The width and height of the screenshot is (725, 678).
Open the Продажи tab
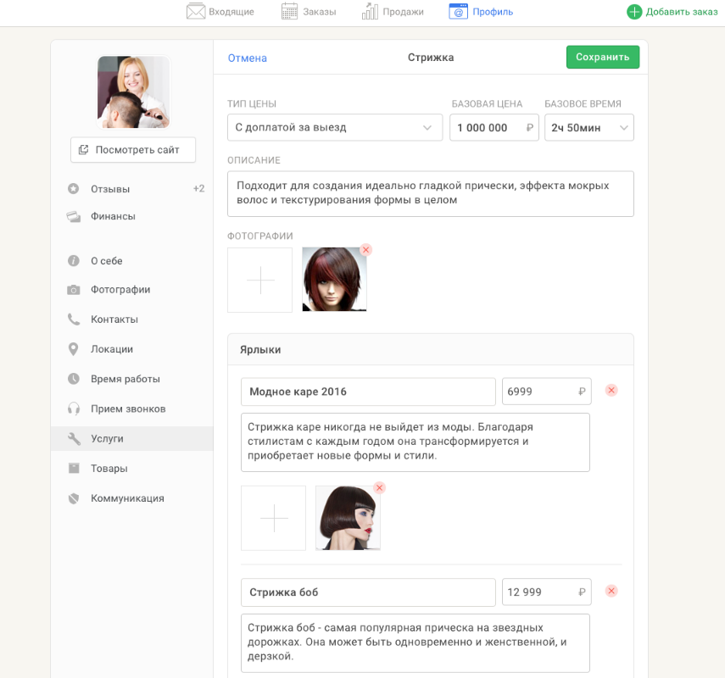click(x=393, y=12)
